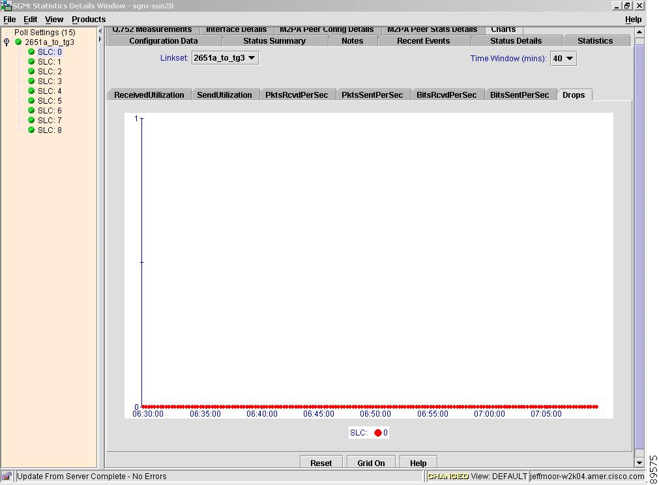The width and height of the screenshot is (659, 485).
Task: Select SLC: 8 in the tree
Action: (x=50, y=130)
